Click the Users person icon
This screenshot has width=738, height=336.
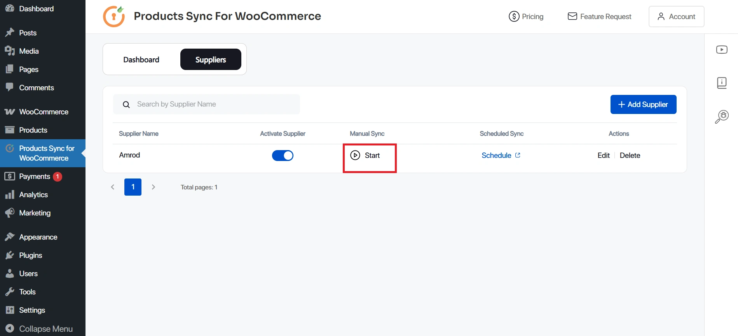tap(10, 273)
